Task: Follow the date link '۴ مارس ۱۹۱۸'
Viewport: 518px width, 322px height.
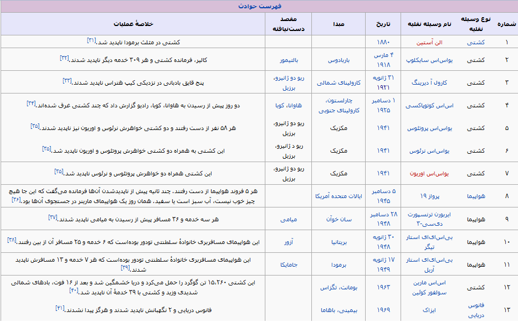Action: (383, 60)
